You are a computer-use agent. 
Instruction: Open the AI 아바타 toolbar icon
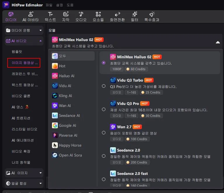click(31, 14)
